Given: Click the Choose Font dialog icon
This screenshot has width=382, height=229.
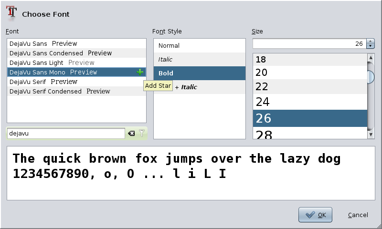Looking at the screenshot, I should coord(11,13).
